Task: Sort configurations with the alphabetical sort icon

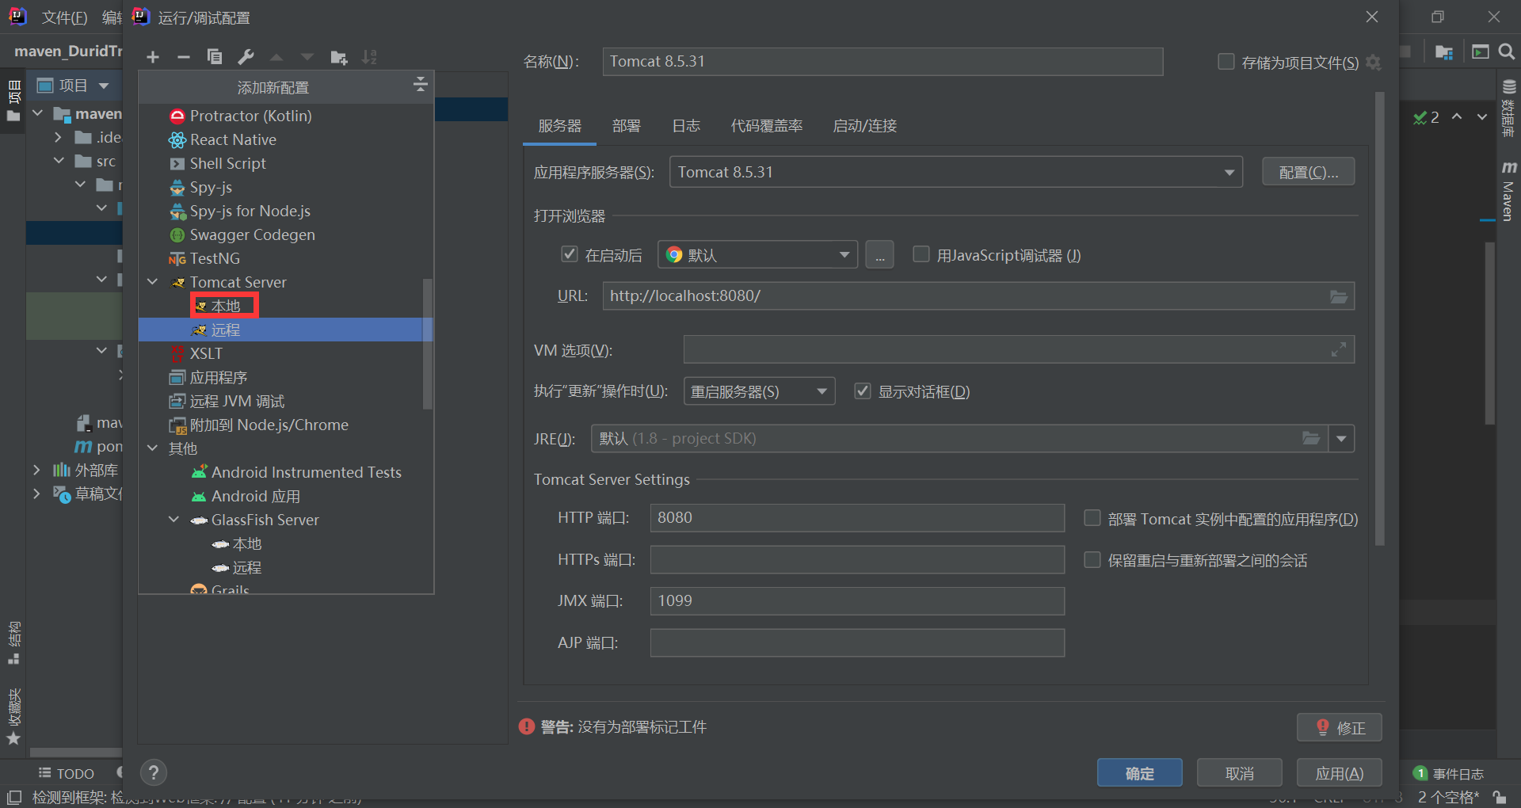Action: pyautogui.click(x=370, y=57)
